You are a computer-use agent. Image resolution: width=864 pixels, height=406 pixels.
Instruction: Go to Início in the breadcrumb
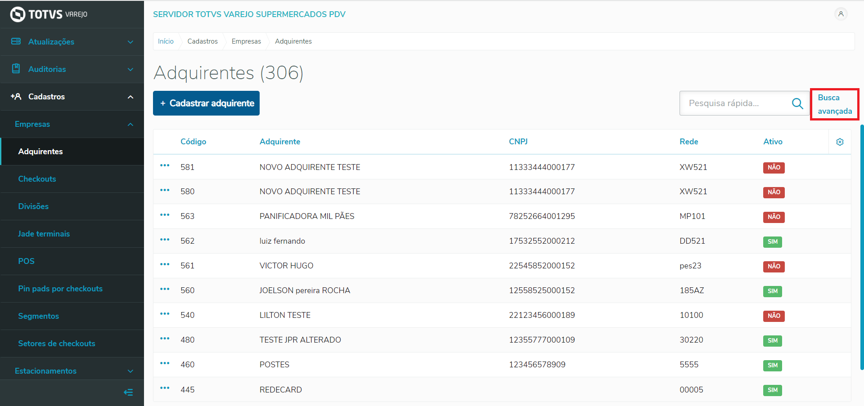tap(166, 41)
